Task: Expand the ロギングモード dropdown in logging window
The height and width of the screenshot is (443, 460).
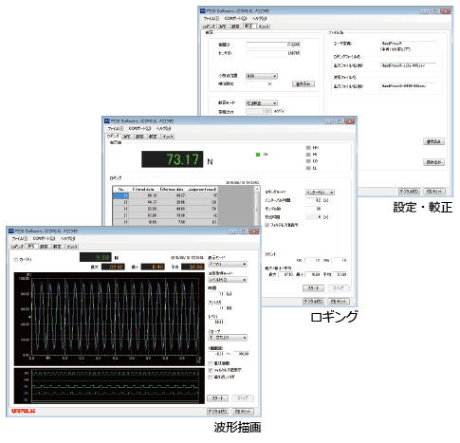Action: (320, 193)
